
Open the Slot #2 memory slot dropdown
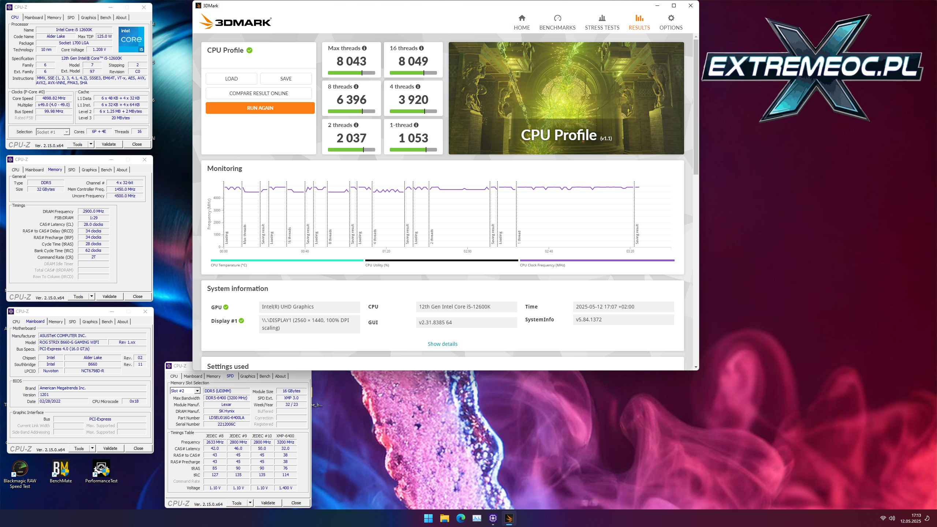coord(185,391)
